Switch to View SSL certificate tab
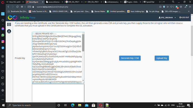 click(15, 2)
